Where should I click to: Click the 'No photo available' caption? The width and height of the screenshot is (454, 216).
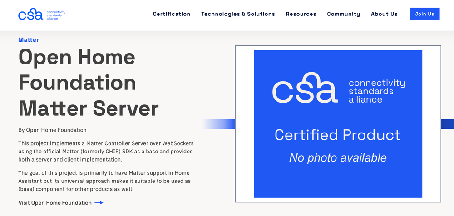[x=337, y=157]
